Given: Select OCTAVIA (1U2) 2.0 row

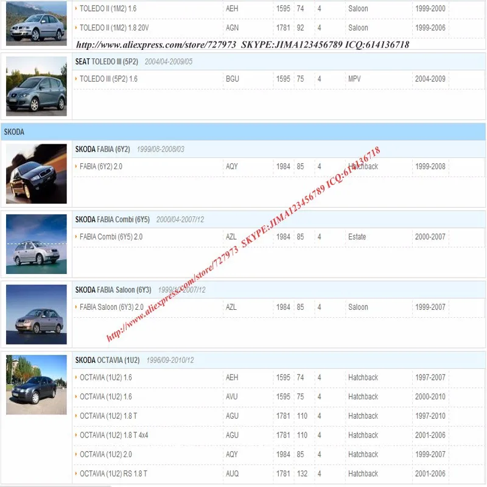Looking at the screenshot, I should (x=279, y=454).
